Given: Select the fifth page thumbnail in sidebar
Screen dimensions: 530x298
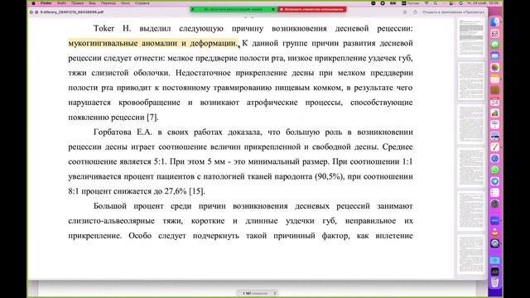Looking at the screenshot, I should point(471,211).
